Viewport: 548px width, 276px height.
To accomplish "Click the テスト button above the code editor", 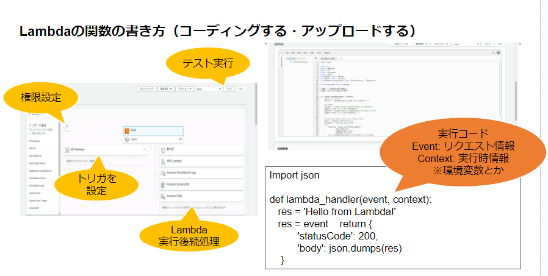I will pyautogui.click(x=487, y=44).
